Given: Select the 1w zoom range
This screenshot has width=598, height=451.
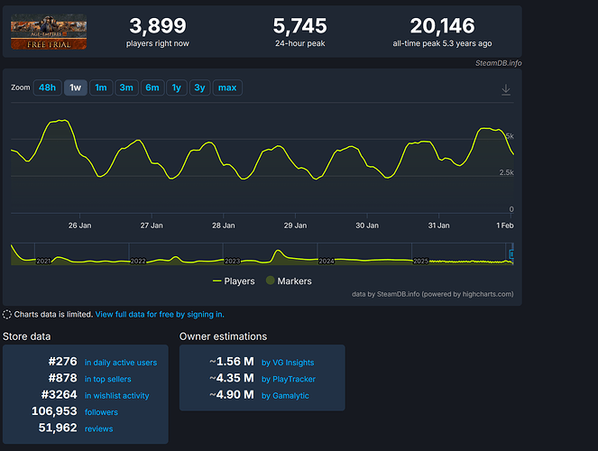Looking at the screenshot, I should pos(75,87).
